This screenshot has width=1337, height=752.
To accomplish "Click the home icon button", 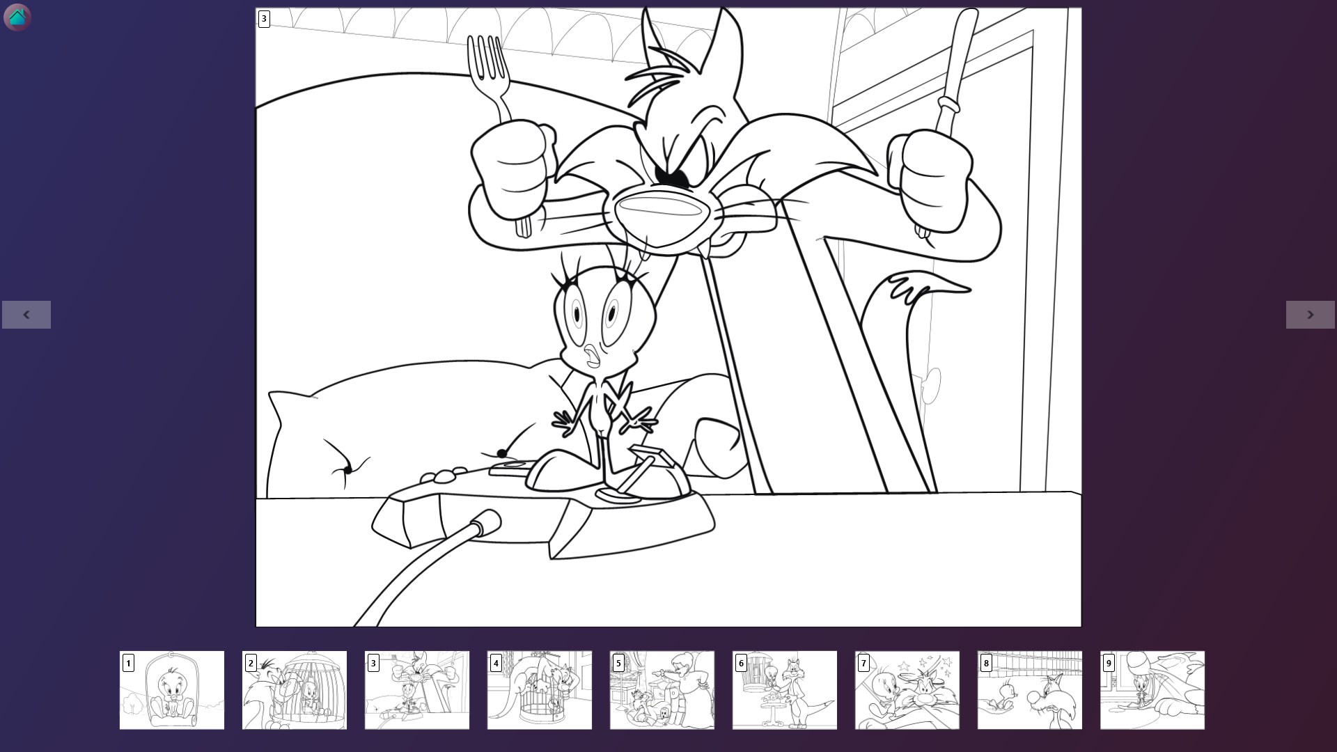I will (17, 17).
